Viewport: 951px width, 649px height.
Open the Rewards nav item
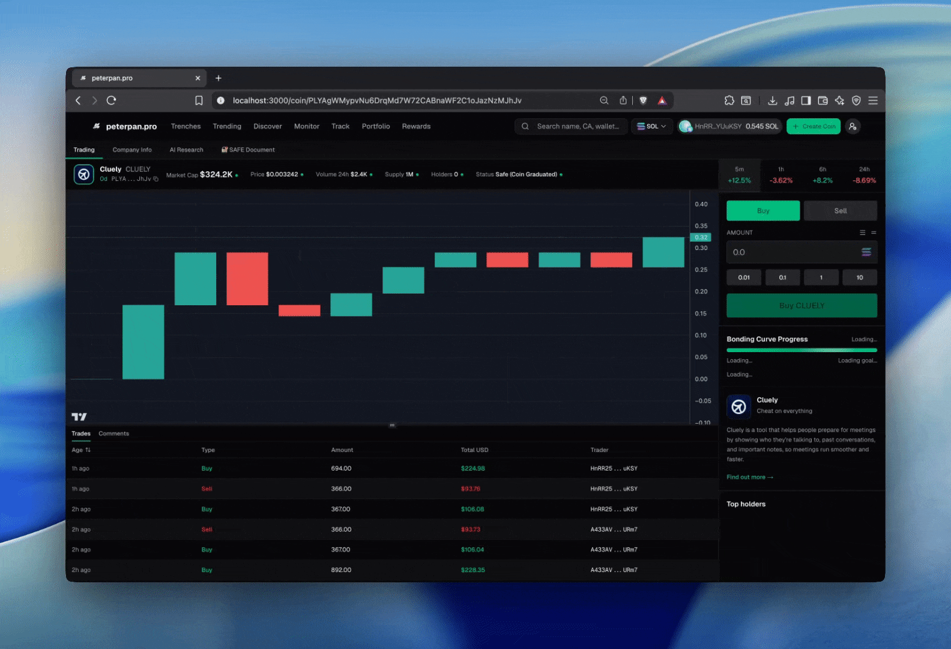[416, 126]
